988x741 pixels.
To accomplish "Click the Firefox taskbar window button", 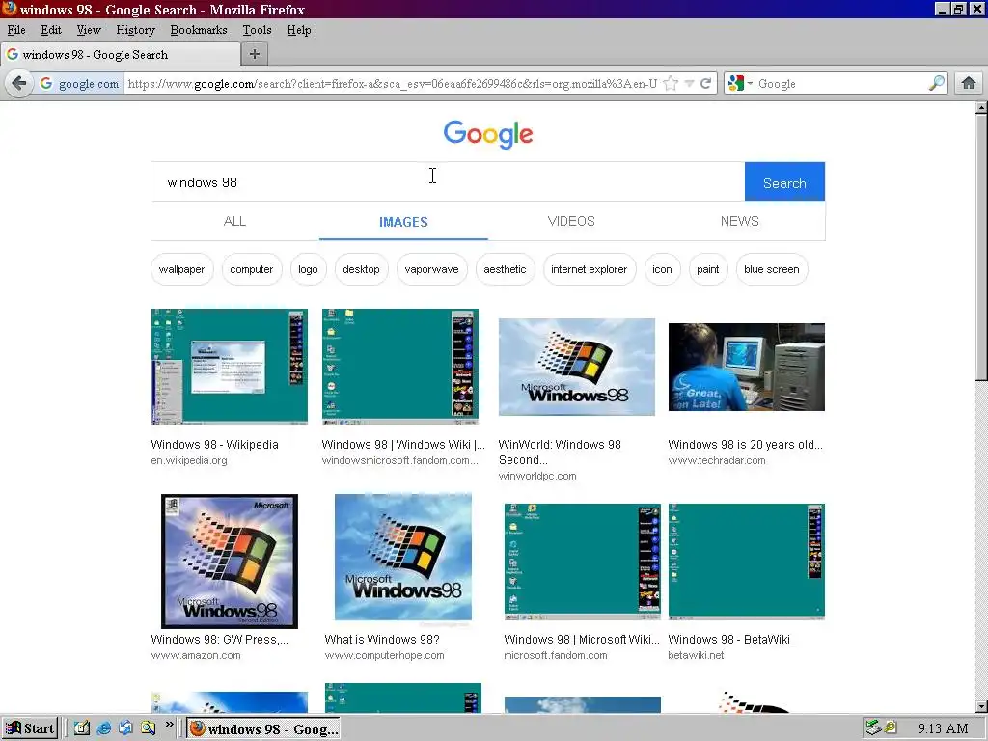I will (x=263, y=729).
